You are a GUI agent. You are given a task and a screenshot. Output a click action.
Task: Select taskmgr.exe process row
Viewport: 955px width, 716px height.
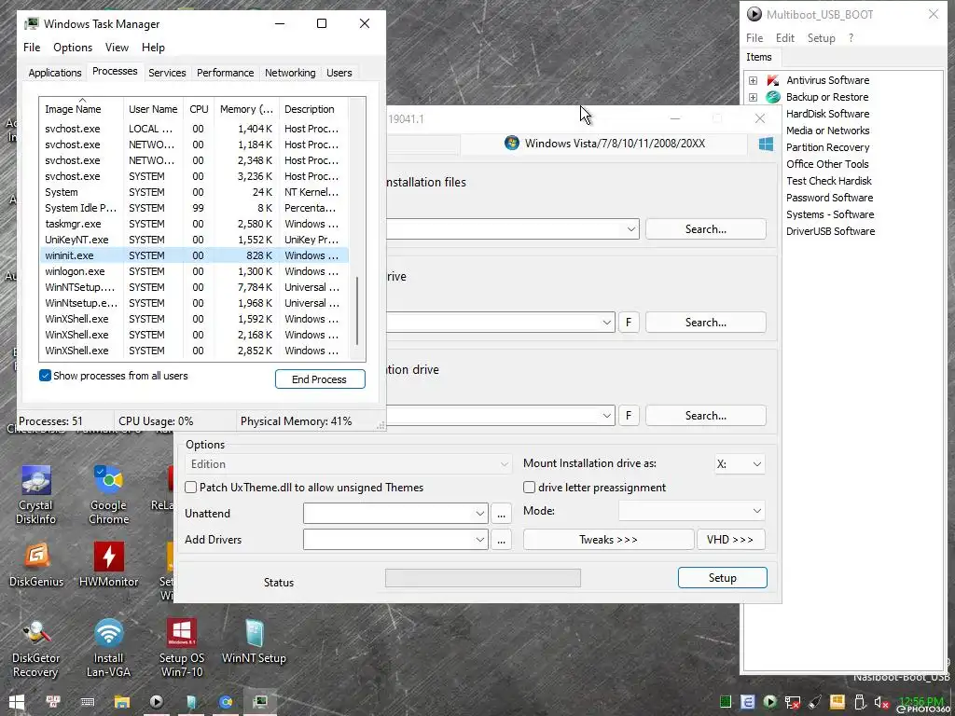(x=194, y=224)
